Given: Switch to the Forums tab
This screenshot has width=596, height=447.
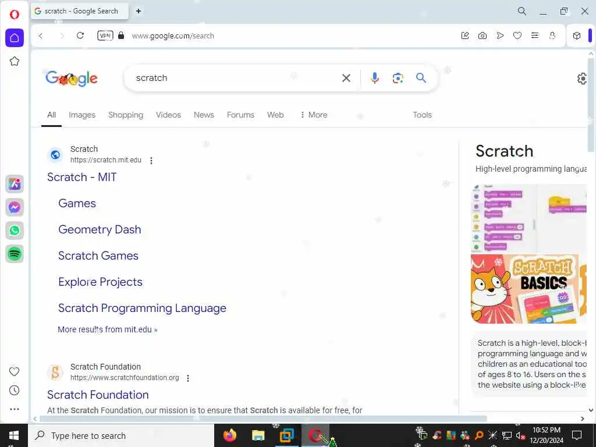Looking at the screenshot, I should click(x=240, y=115).
